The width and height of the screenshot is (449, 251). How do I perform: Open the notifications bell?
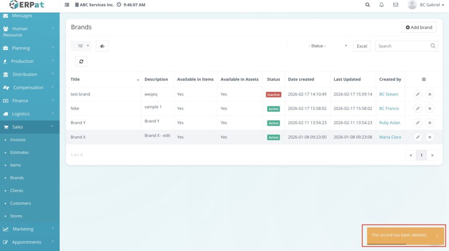tap(381, 5)
